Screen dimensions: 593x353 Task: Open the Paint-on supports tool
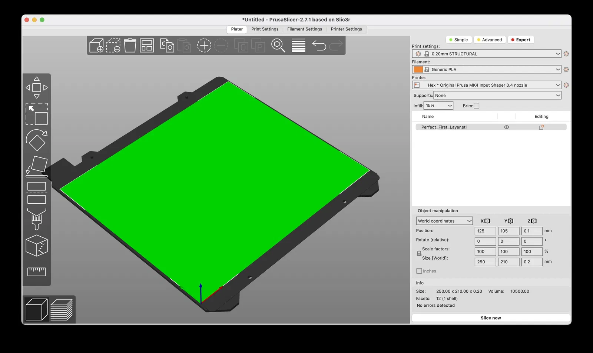(37, 219)
